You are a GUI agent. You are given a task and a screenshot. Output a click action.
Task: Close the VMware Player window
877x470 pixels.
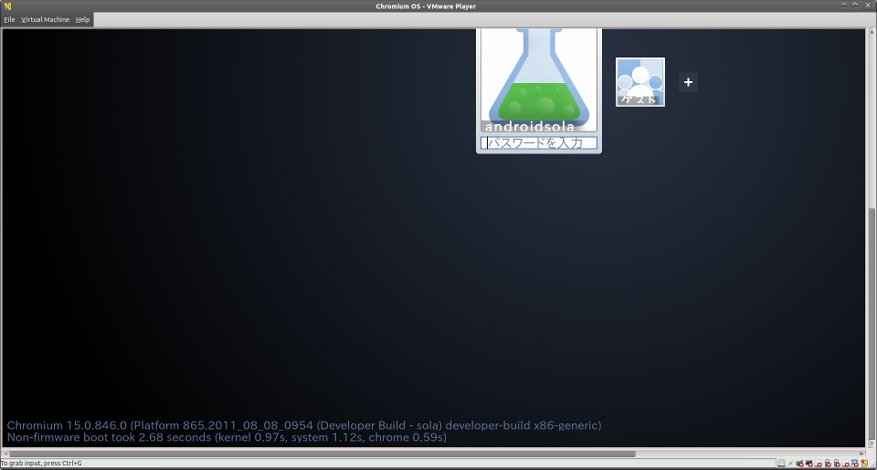tap(868, 5)
